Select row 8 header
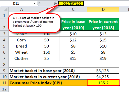 click(x=4, y=64)
